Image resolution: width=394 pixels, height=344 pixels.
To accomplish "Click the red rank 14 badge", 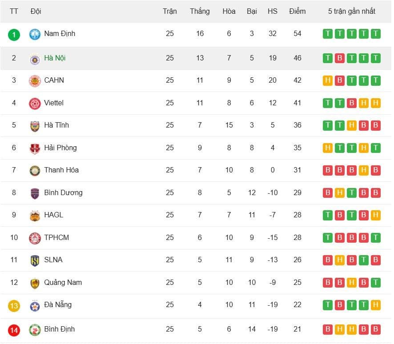I will tap(14, 330).
